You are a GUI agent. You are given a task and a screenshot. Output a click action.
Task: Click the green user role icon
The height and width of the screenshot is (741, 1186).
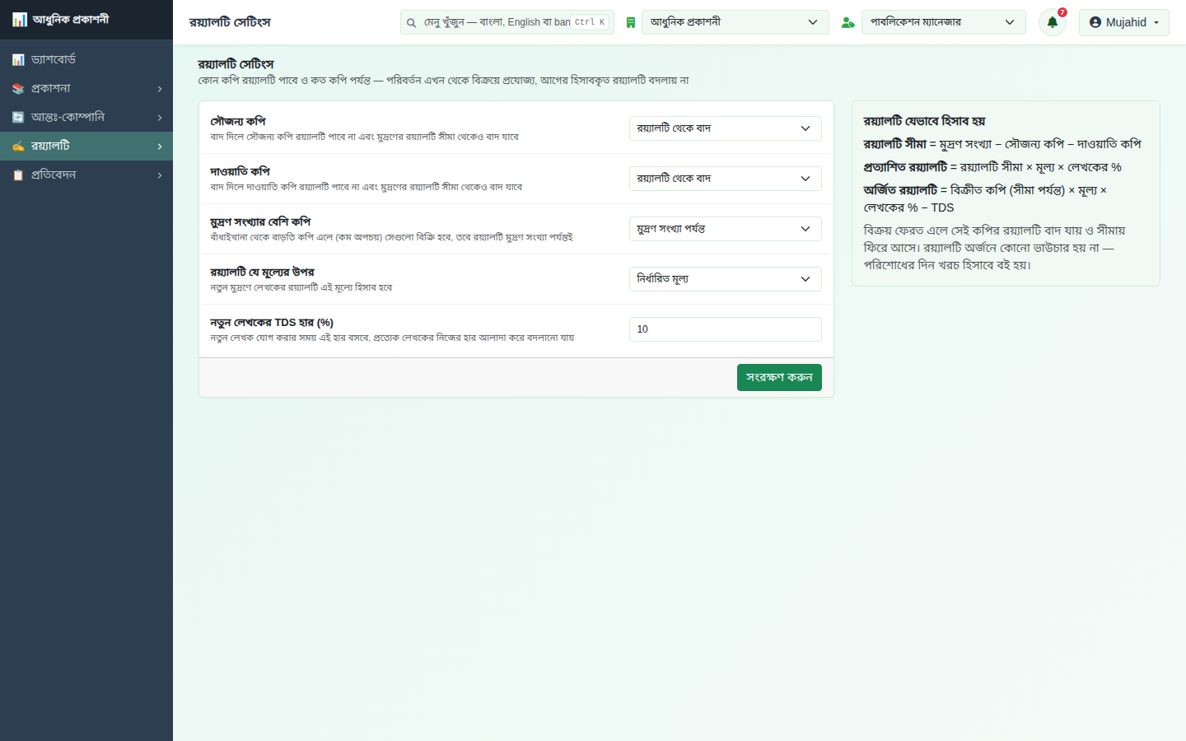pyautogui.click(x=847, y=23)
